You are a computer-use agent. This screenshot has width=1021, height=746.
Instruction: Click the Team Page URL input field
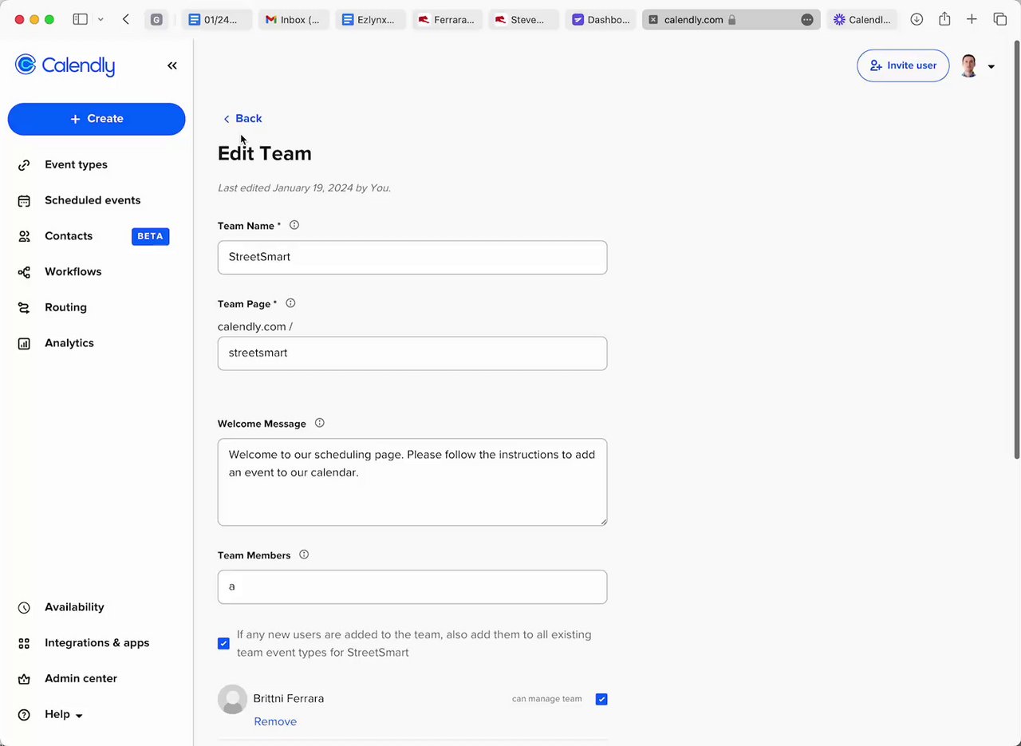coord(412,353)
